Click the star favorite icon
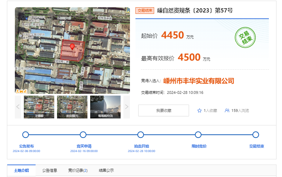This screenshot has width=282, height=177. [199, 110]
